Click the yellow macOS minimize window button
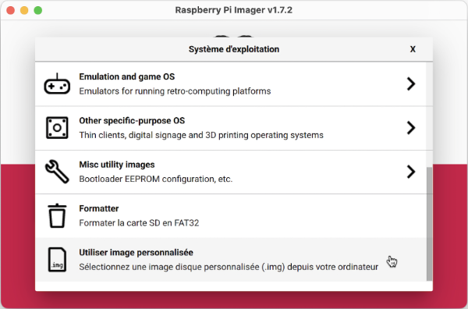Image resolution: width=468 pixels, height=309 pixels. 24,10
